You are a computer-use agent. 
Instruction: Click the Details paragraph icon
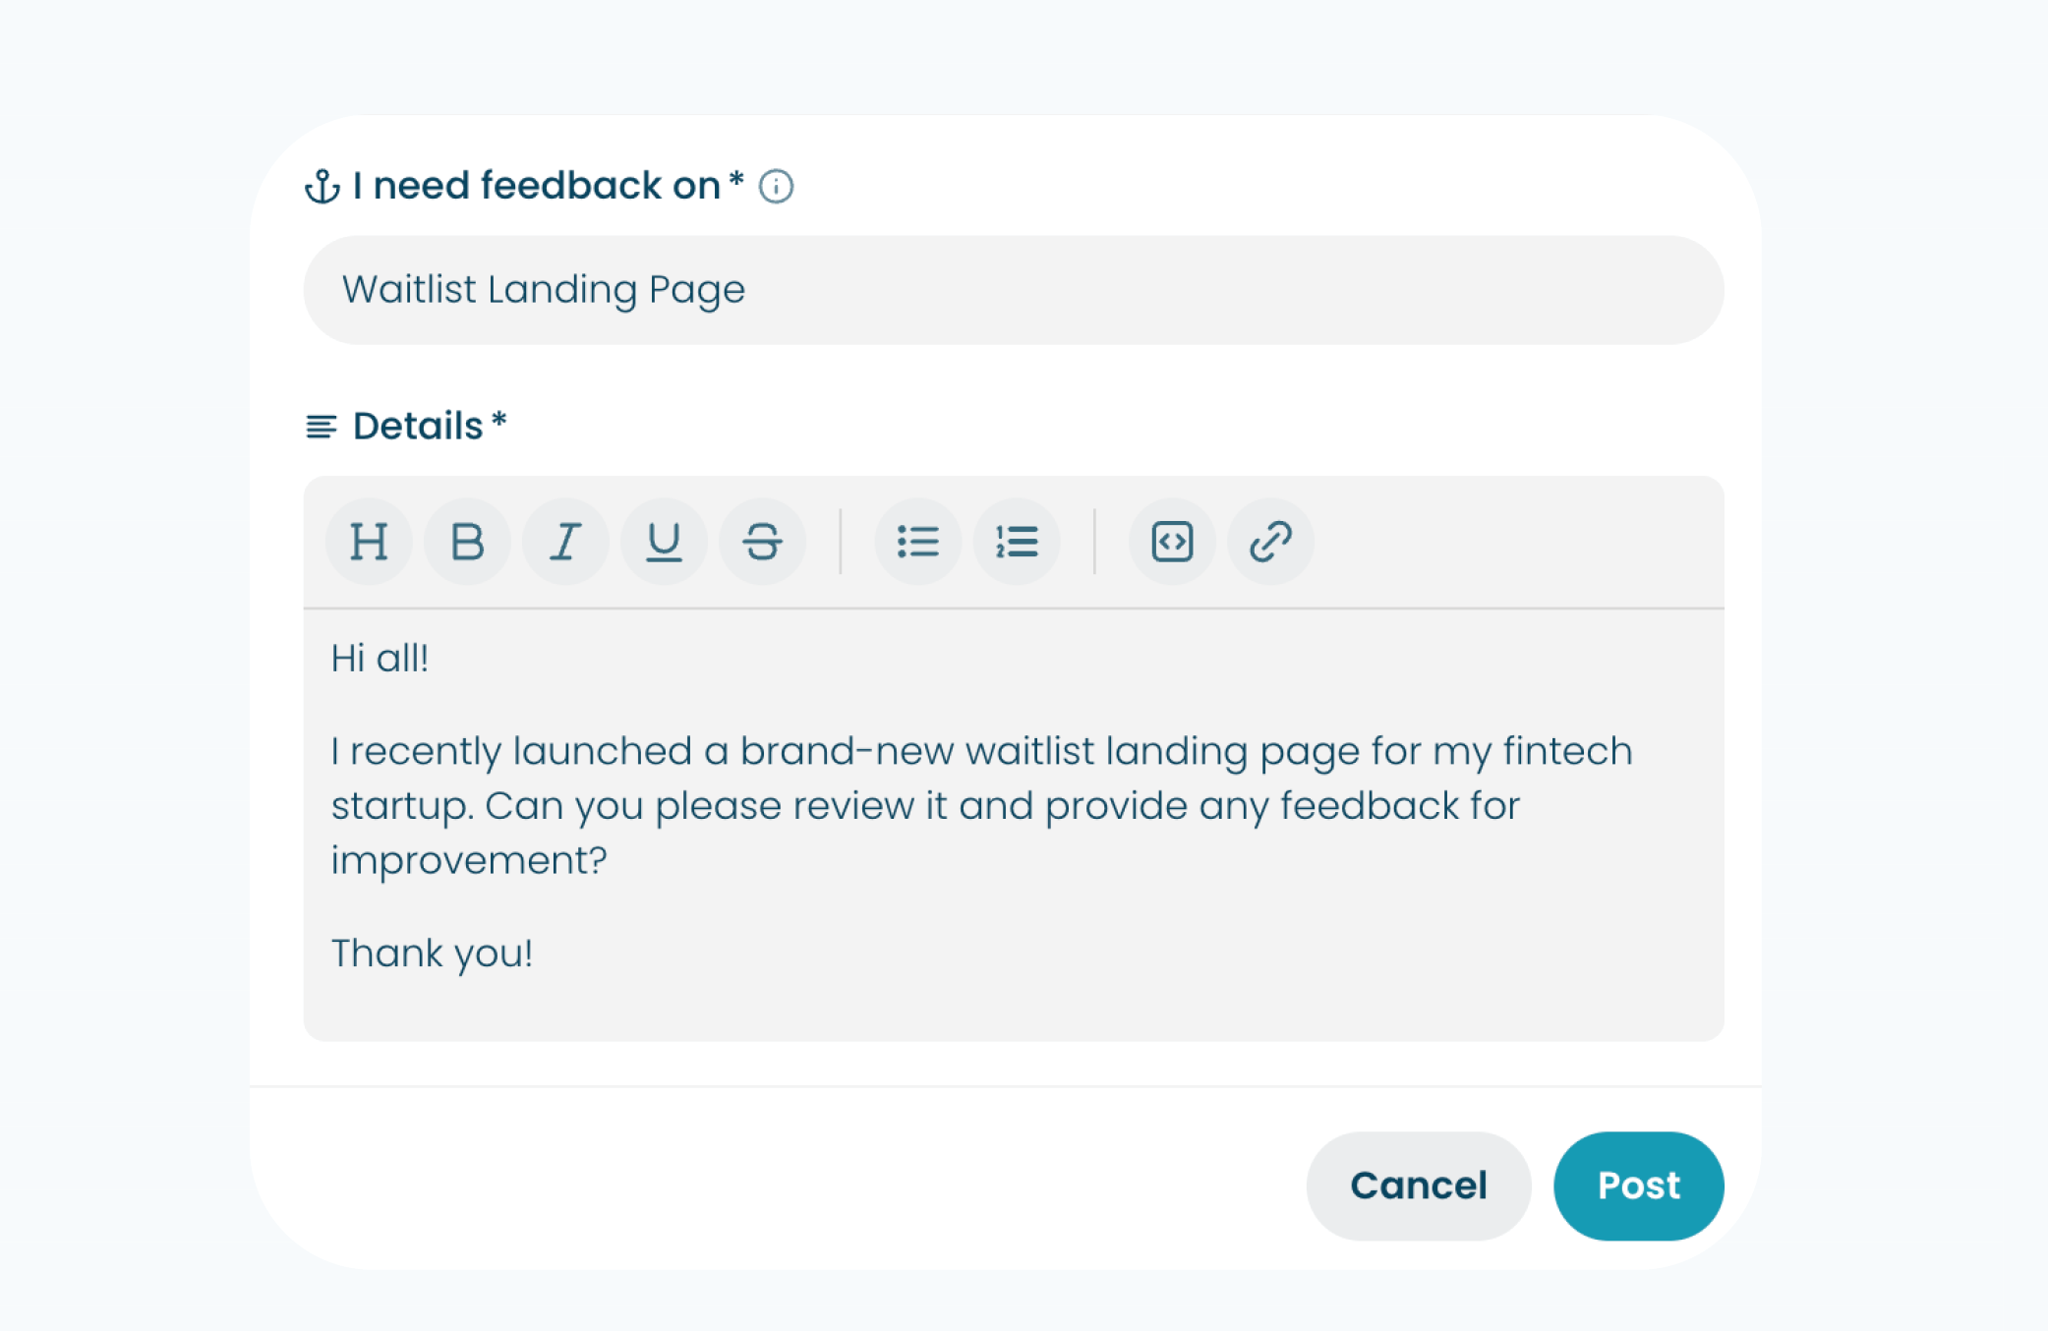(322, 427)
